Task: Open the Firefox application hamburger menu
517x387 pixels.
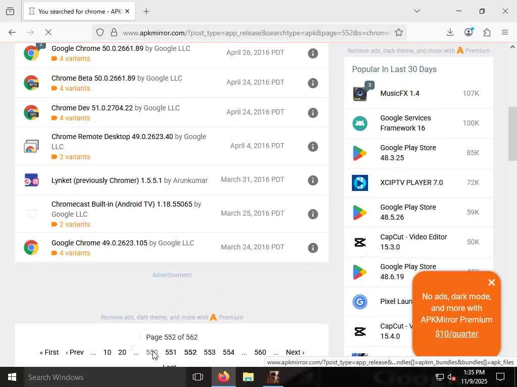Action: [x=505, y=32]
